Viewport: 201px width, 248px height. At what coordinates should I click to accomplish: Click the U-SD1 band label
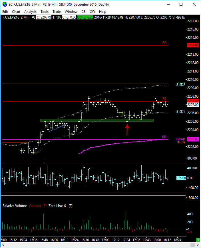180,112
